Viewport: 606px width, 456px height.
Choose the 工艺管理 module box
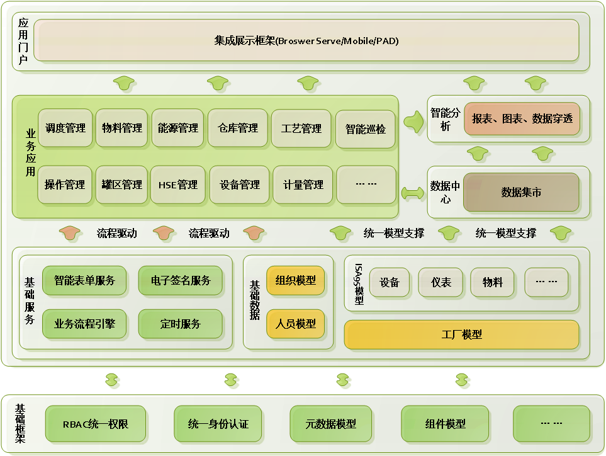click(301, 128)
